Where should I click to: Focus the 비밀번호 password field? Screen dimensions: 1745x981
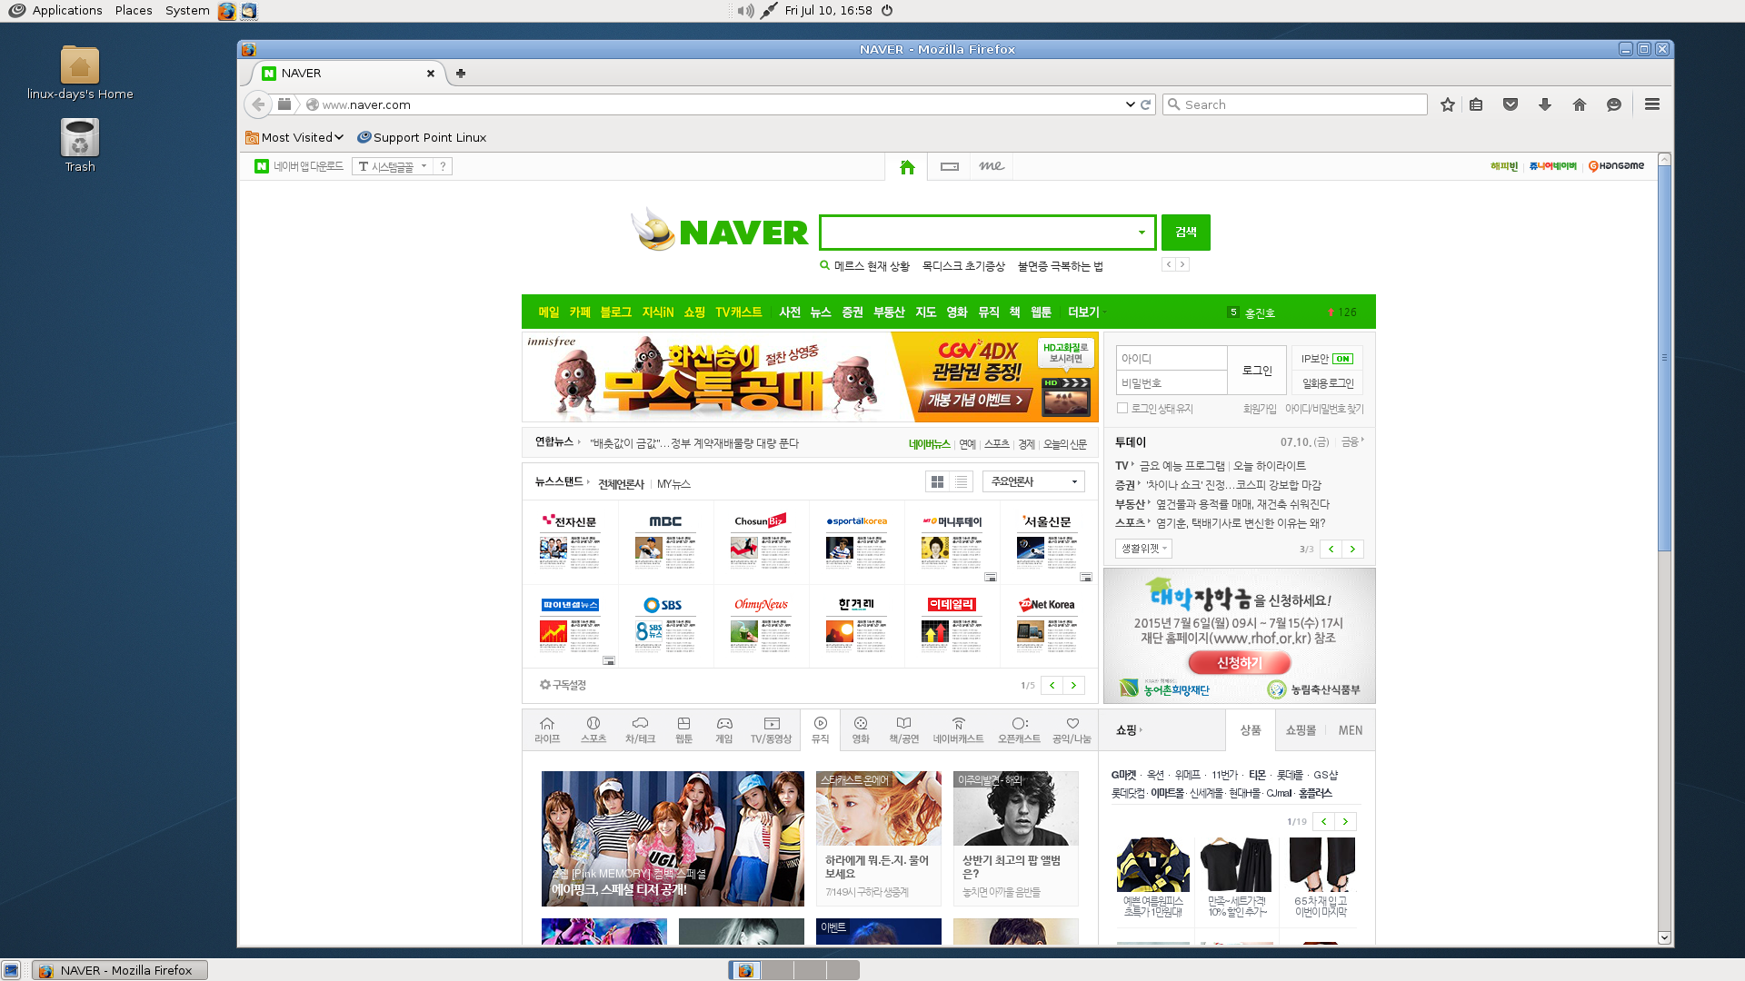tap(1172, 383)
